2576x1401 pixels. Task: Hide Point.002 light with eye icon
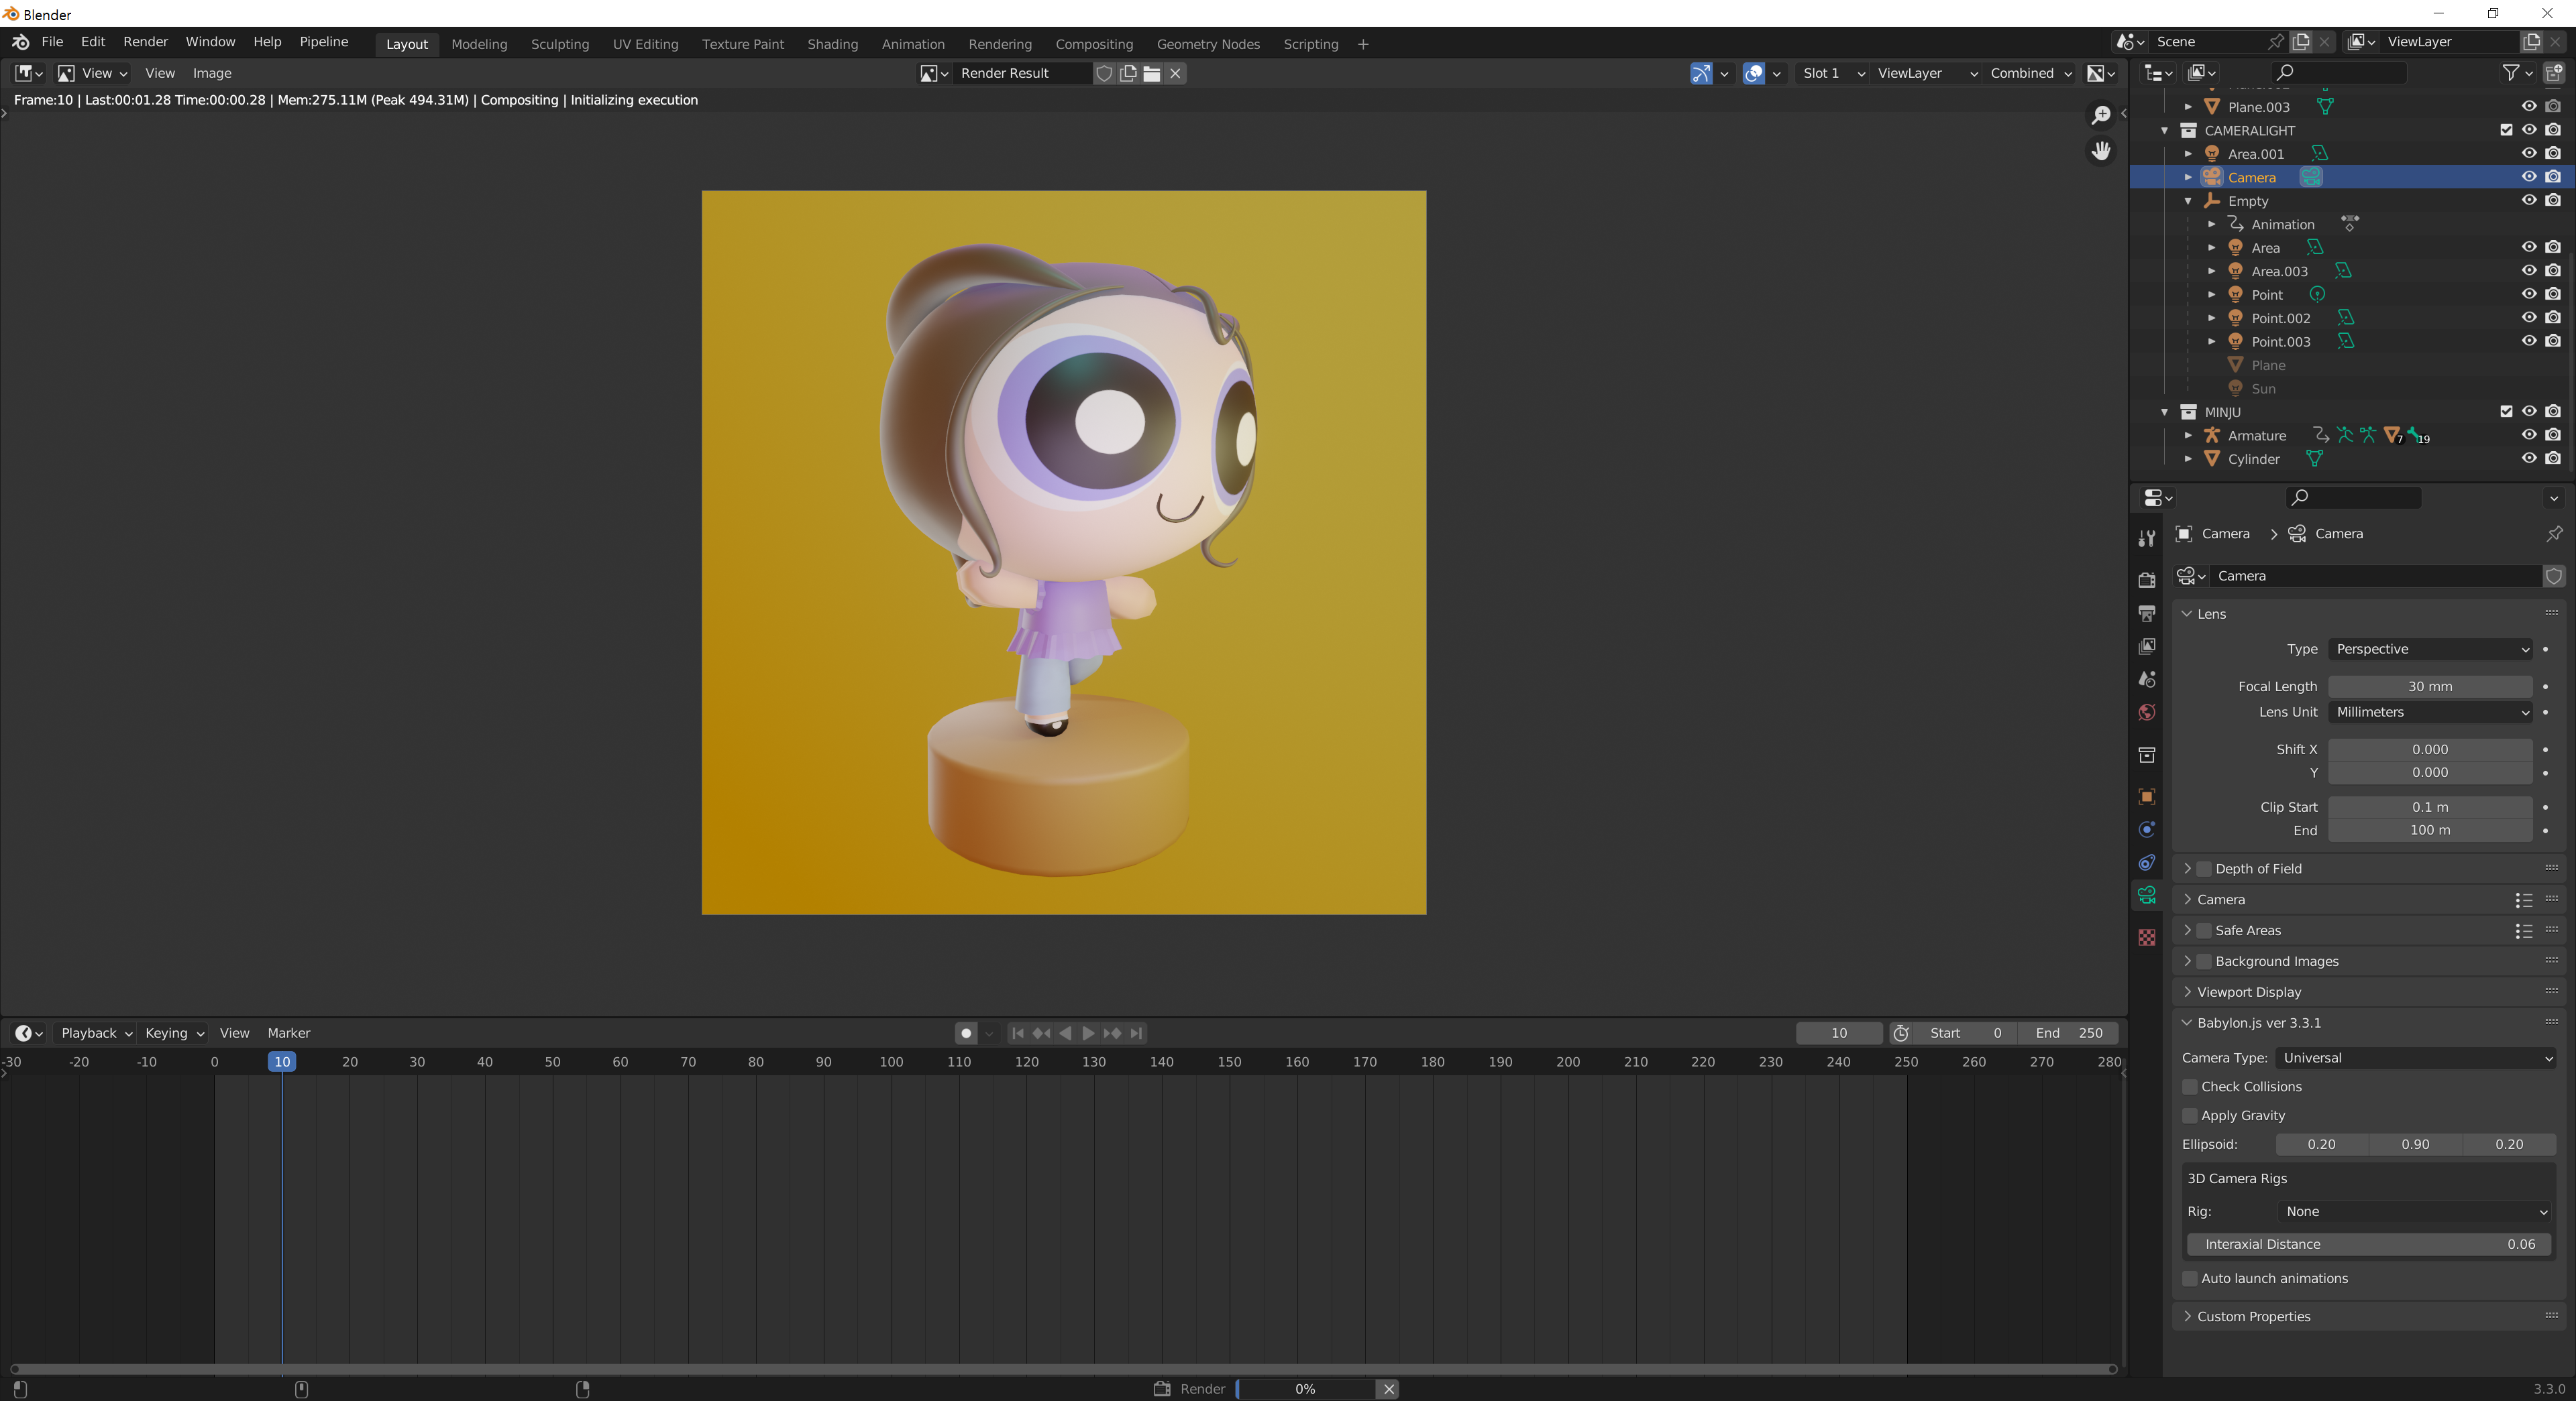tap(2528, 318)
